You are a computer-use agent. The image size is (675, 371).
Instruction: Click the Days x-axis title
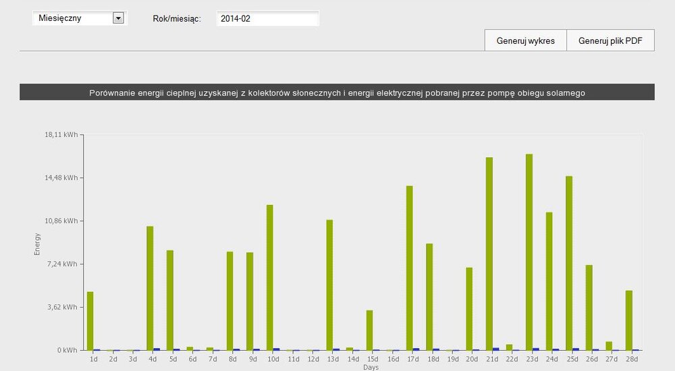(371, 368)
